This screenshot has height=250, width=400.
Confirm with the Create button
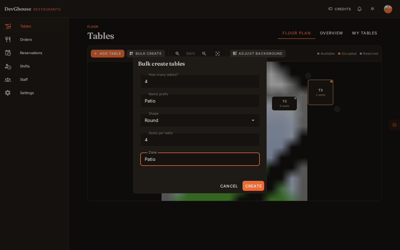(x=253, y=186)
